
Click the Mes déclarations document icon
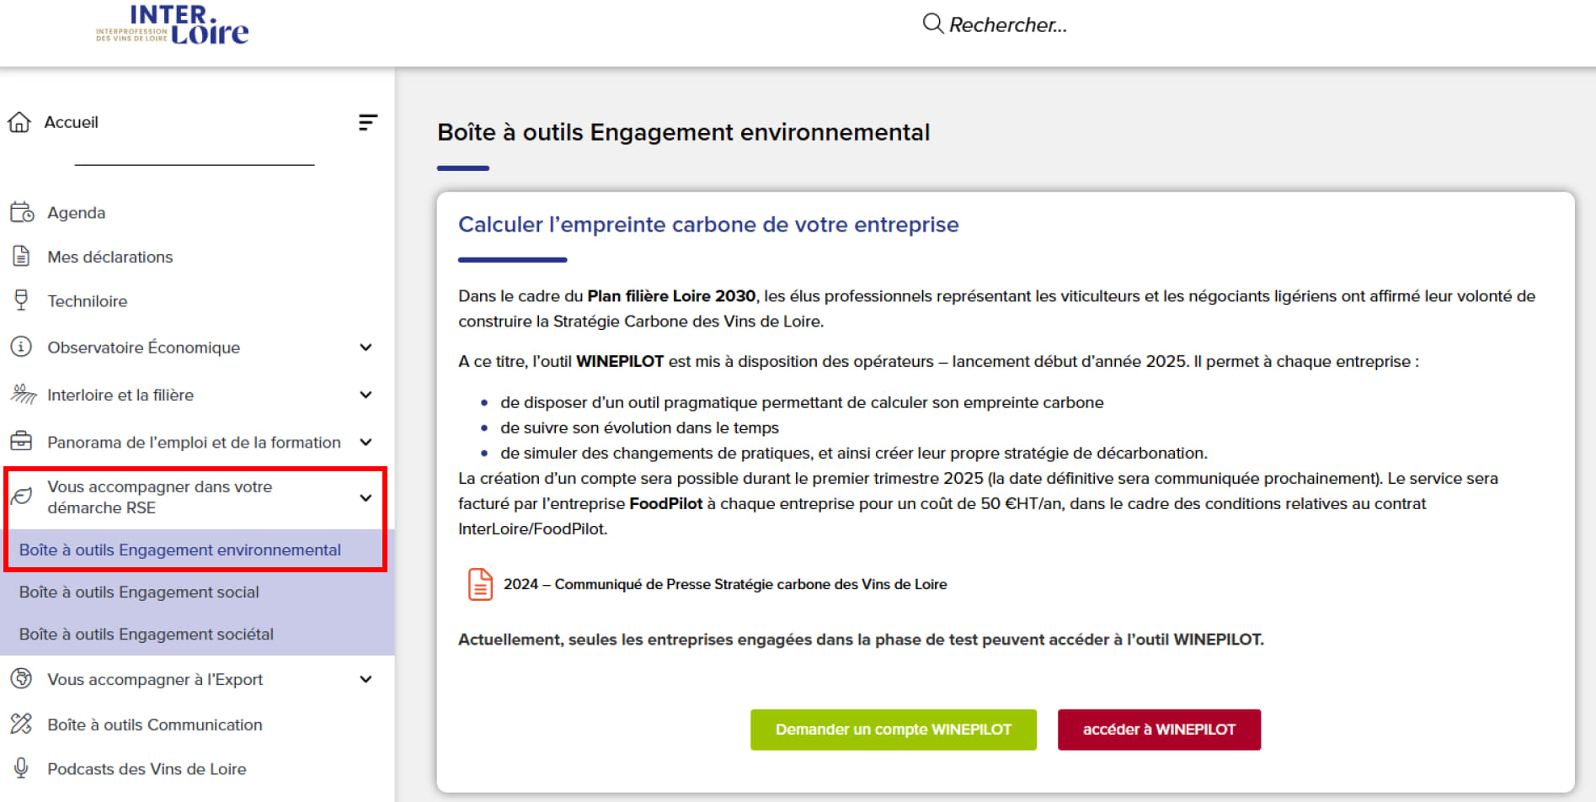pos(21,257)
